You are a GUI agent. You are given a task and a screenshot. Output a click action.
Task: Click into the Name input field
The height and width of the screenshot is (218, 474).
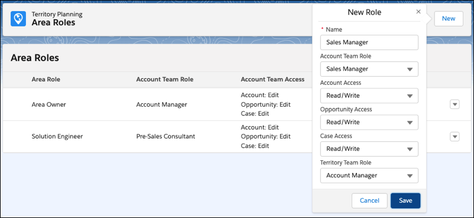click(369, 42)
